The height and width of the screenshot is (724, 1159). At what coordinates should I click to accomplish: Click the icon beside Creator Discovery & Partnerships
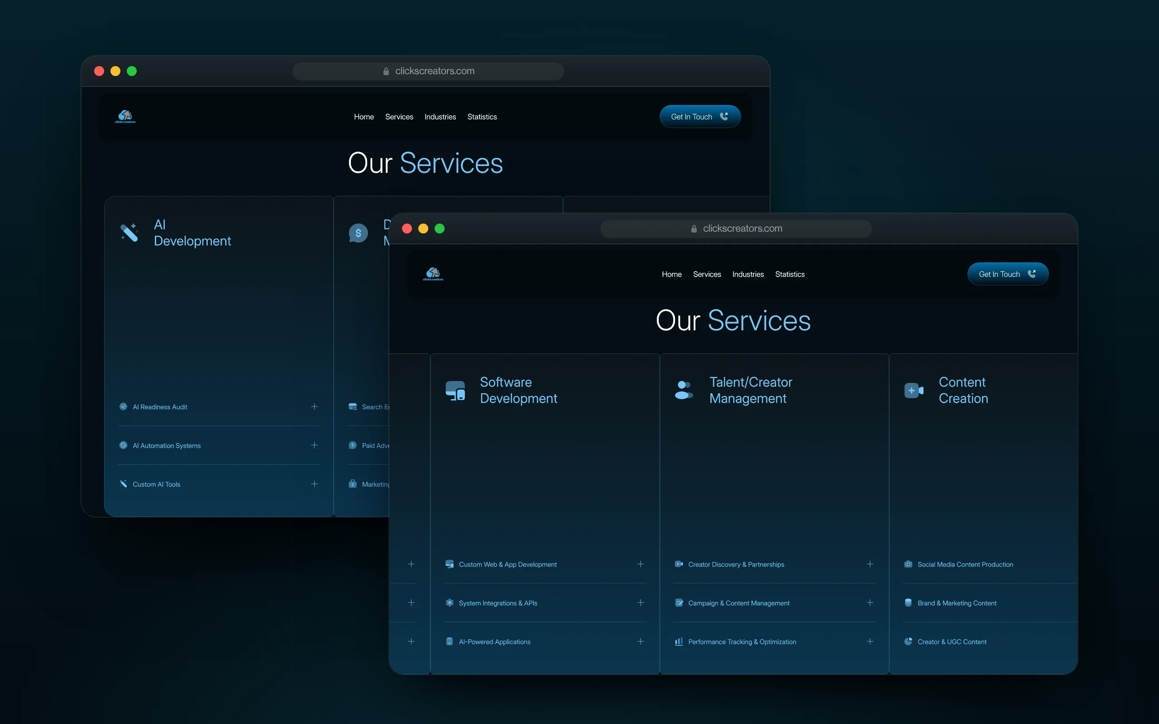[679, 564]
